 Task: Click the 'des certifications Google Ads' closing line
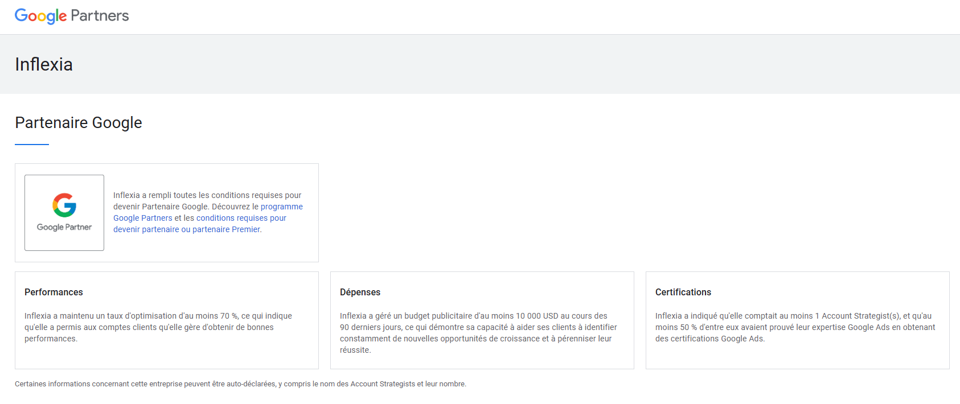(x=709, y=339)
